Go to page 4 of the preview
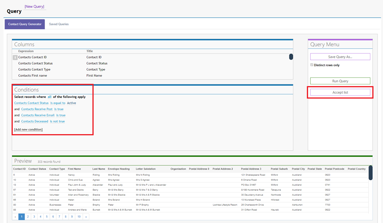This screenshot has height=223, width=383. click(40, 216)
